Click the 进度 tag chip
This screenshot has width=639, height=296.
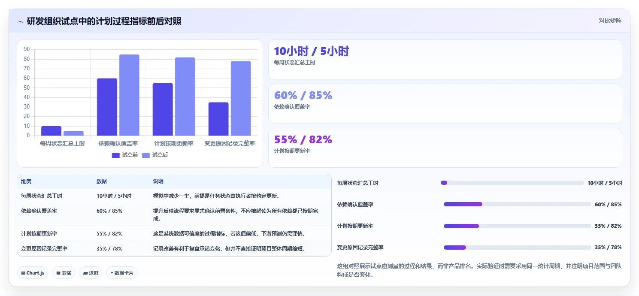91,273
